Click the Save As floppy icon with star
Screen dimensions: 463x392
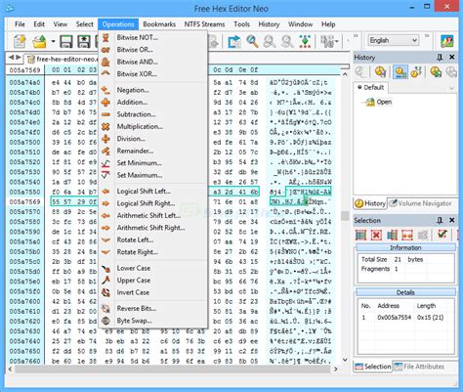(x=84, y=42)
